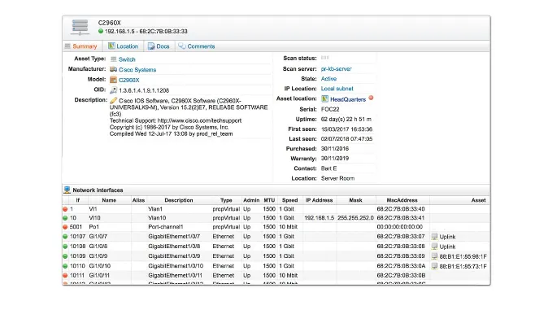The height and width of the screenshot is (310, 535).
Task: Open the Uplink asset on the Gi1/0/7 row
Action: point(447,237)
